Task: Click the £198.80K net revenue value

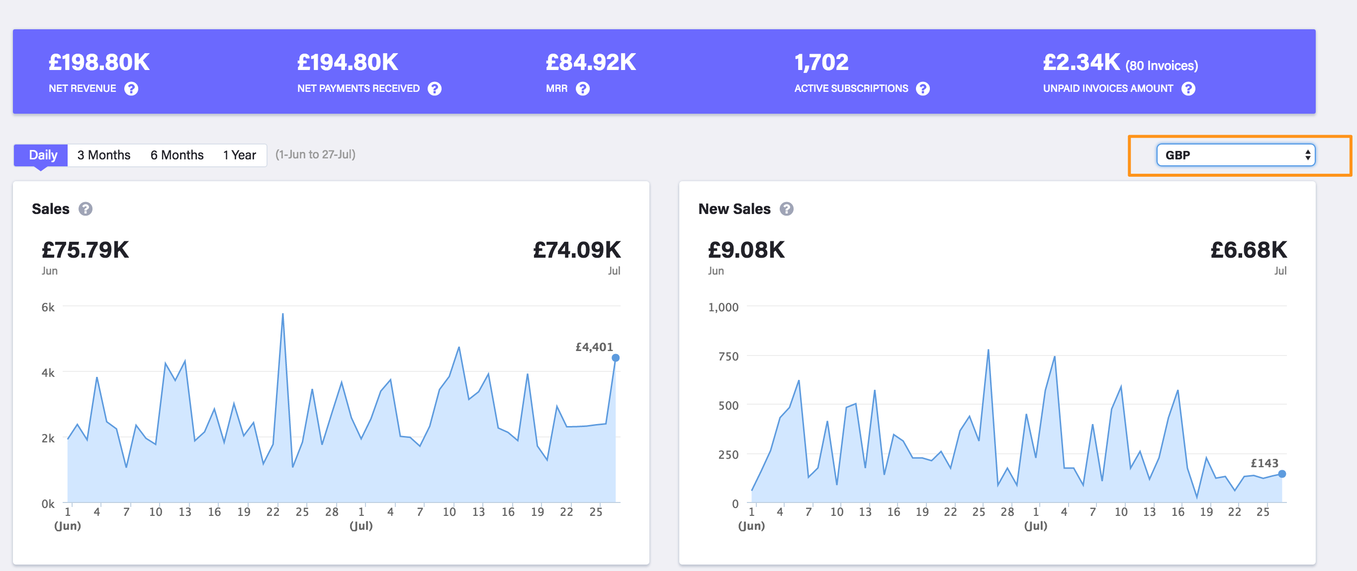Action: [99, 63]
